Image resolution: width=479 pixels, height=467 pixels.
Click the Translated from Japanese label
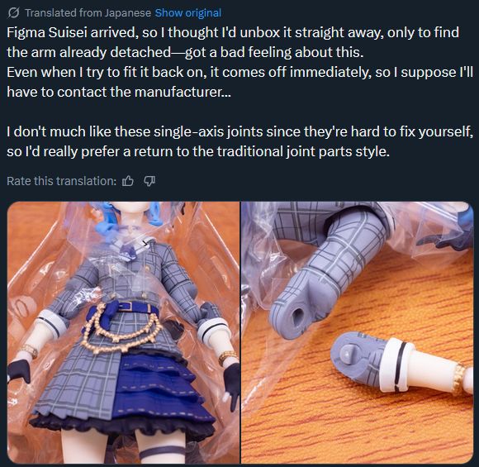(88, 13)
